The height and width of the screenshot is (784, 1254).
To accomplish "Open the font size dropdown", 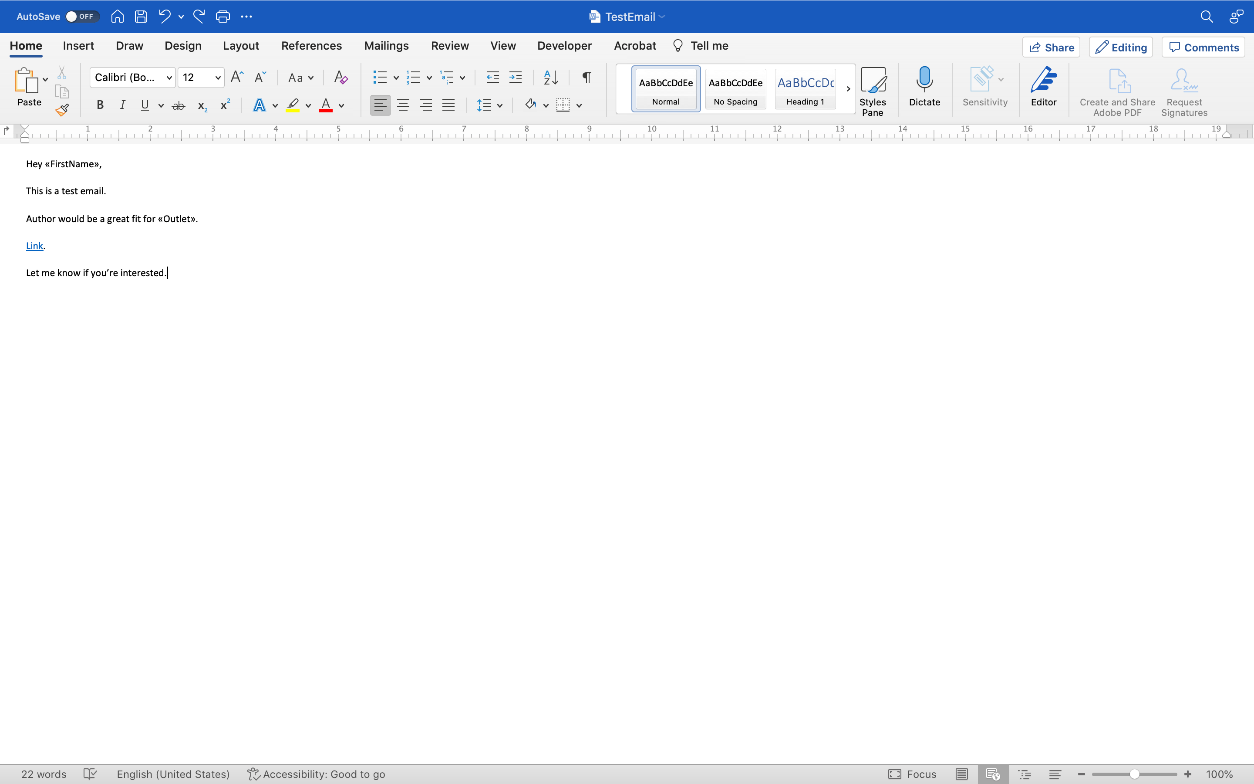I will tap(218, 78).
